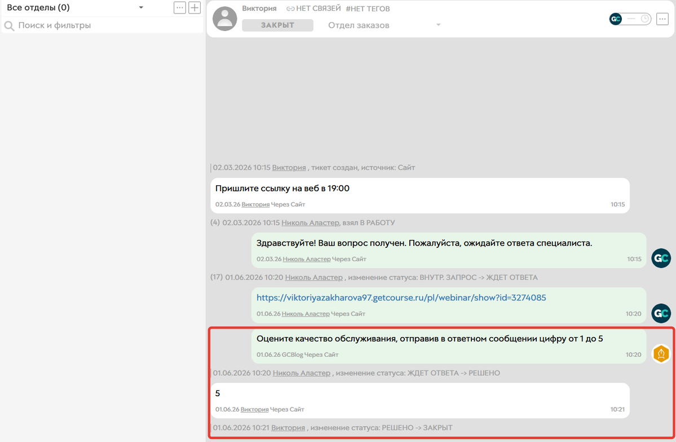The width and height of the screenshot is (676, 442).
Task: Open the ticket options menu at top right
Action: (662, 19)
